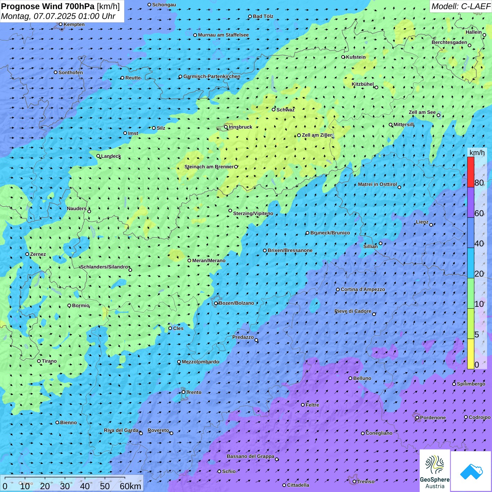Click the Zell am See marker
This screenshot has height=492, width=492.
[x=438, y=115]
